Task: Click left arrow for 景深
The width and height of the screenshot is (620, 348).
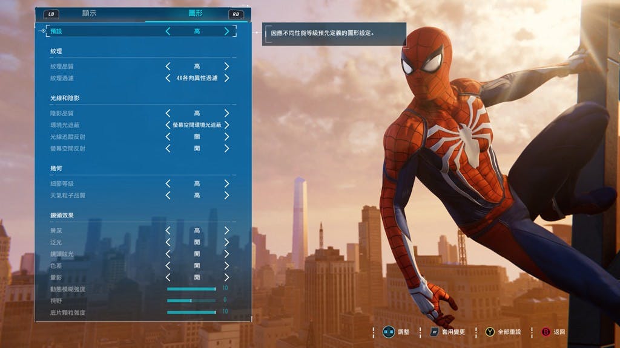Action: [168, 230]
